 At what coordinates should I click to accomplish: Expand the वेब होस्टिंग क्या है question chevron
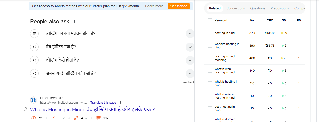click(x=190, y=47)
